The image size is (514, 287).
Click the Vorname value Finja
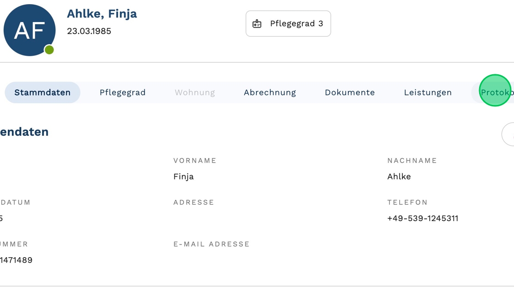tap(184, 177)
